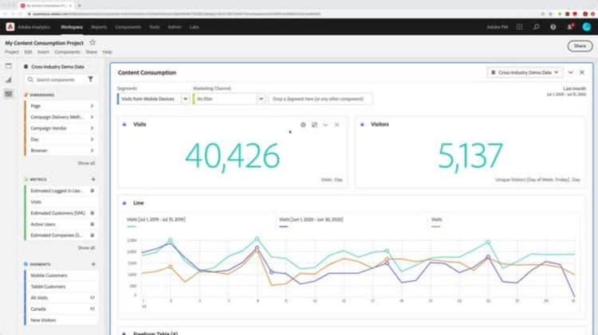This screenshot has height=335, width=598.
Task: Click the Visitors visualization status dot
Action: [x=362, y=124]
